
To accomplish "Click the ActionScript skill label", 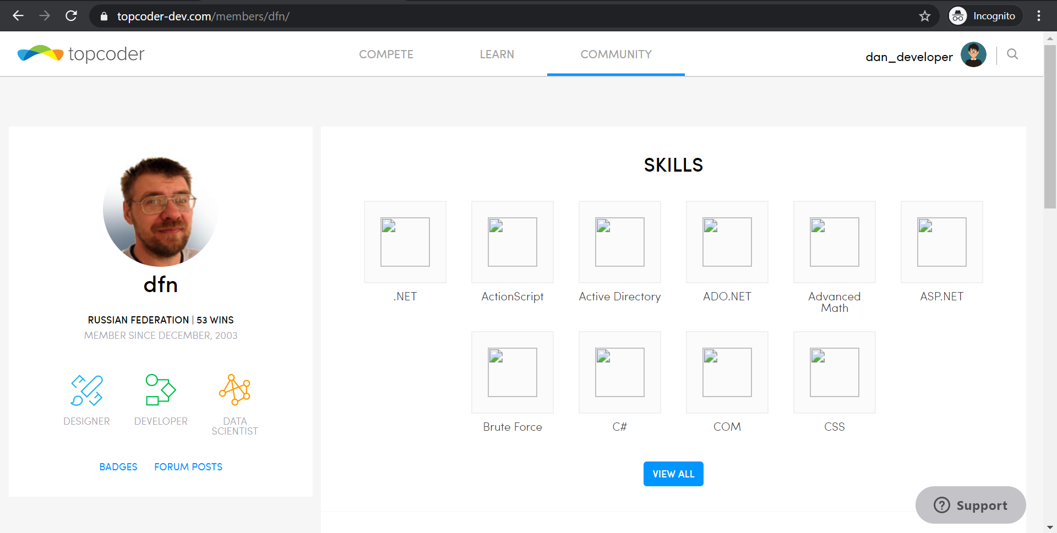I will [x=513, y=297].
